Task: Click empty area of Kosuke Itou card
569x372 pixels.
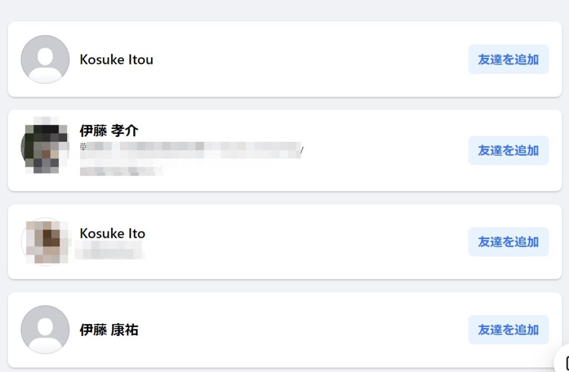Action: tap(311, 59)
